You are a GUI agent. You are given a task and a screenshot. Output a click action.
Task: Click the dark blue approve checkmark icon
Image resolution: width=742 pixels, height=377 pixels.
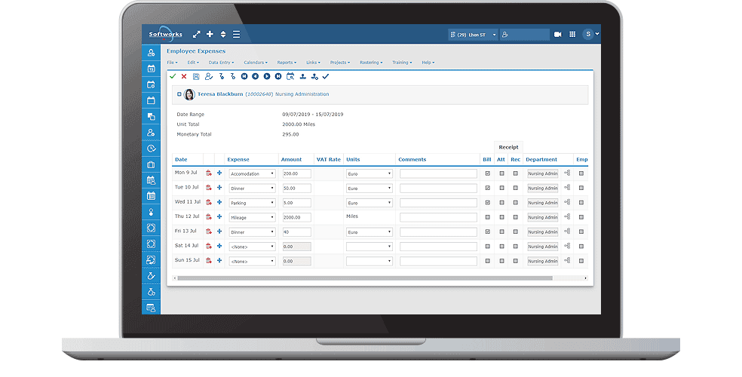point(326,76)
